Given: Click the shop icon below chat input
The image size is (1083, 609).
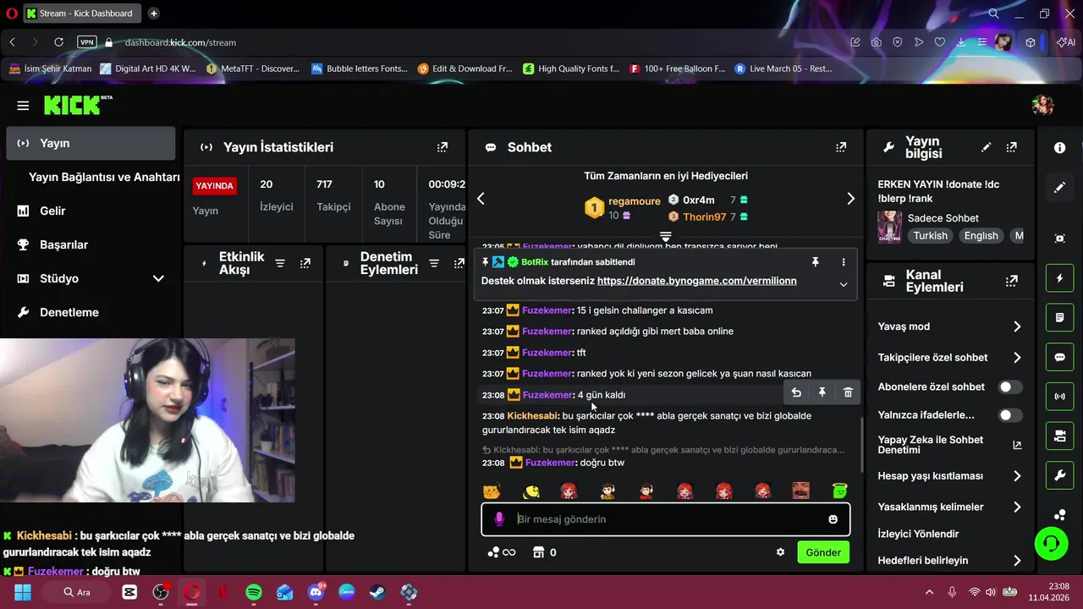Looking at the screenshot, I should pos(538,552).
